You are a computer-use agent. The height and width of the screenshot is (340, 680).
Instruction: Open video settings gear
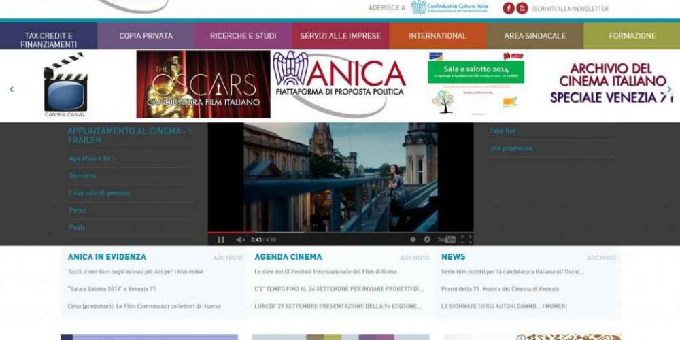(x=427, y=239)
